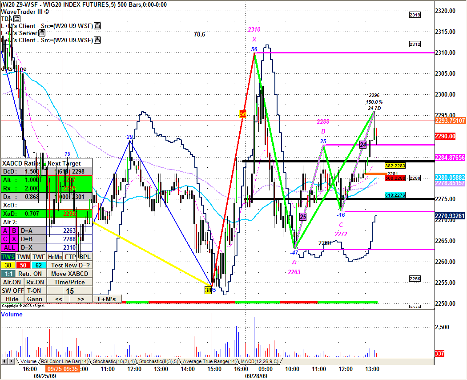
Task: Switch to the MACD(12,26,9,C) tab
Action: (259, 361)
